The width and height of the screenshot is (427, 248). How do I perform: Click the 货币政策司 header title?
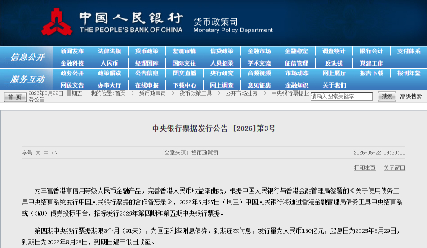pyautogui.click(x=215, y=22)
